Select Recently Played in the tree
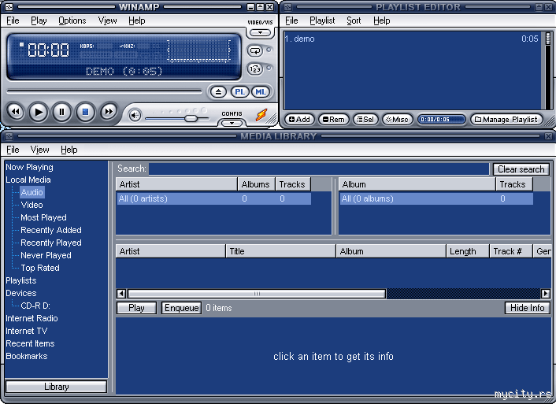 pos(51,243)
